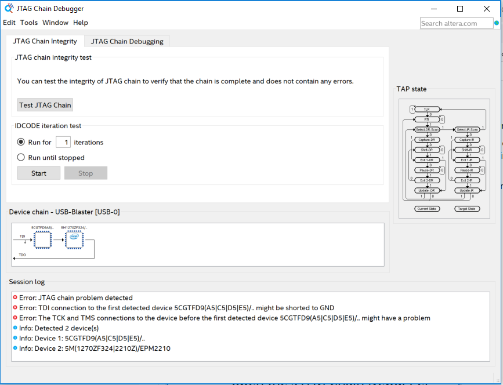
Task: Click the TDI label in device chain
Action: (23, 236)
